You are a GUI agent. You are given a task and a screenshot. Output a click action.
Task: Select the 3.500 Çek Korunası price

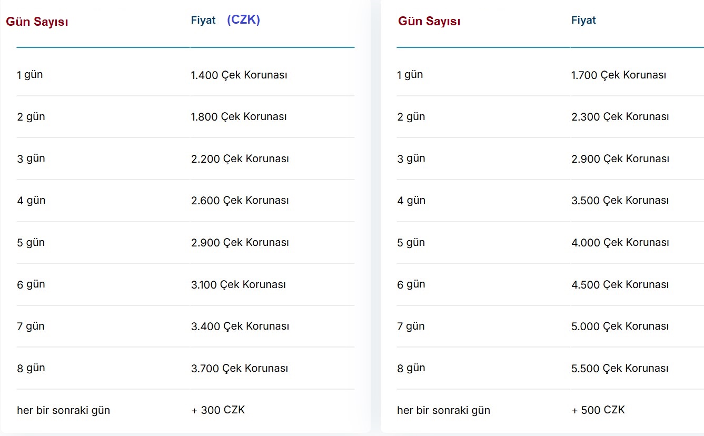point(620,201)
